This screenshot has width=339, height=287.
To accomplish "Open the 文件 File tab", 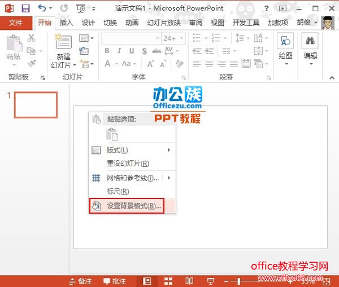I will tap(16, 23).
